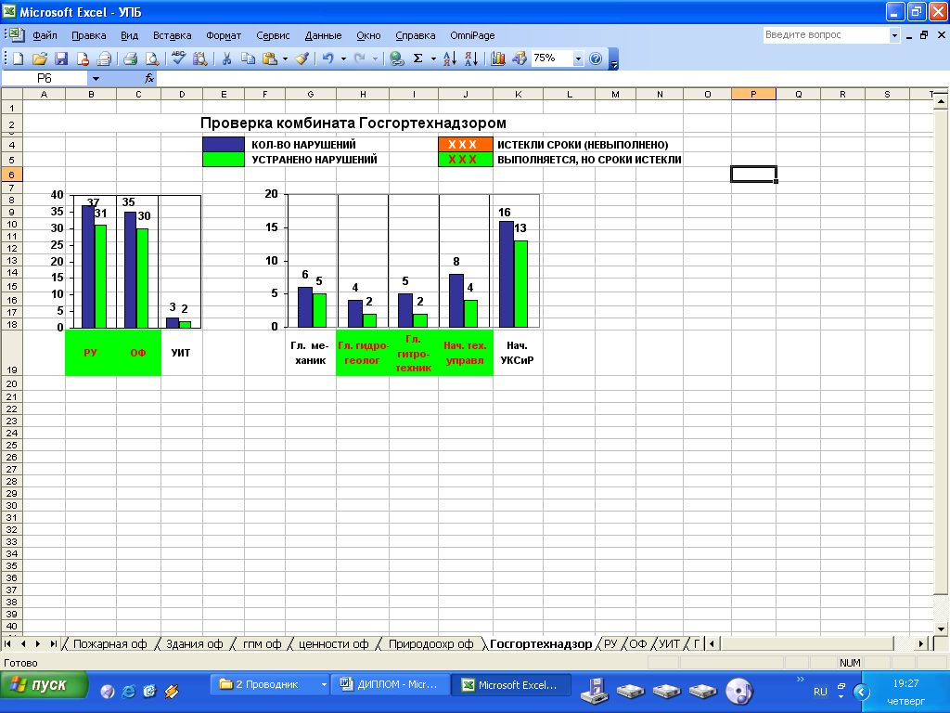Click the fx Insert Function button
The image size is (950, 713).
click(x=149, y=79)
